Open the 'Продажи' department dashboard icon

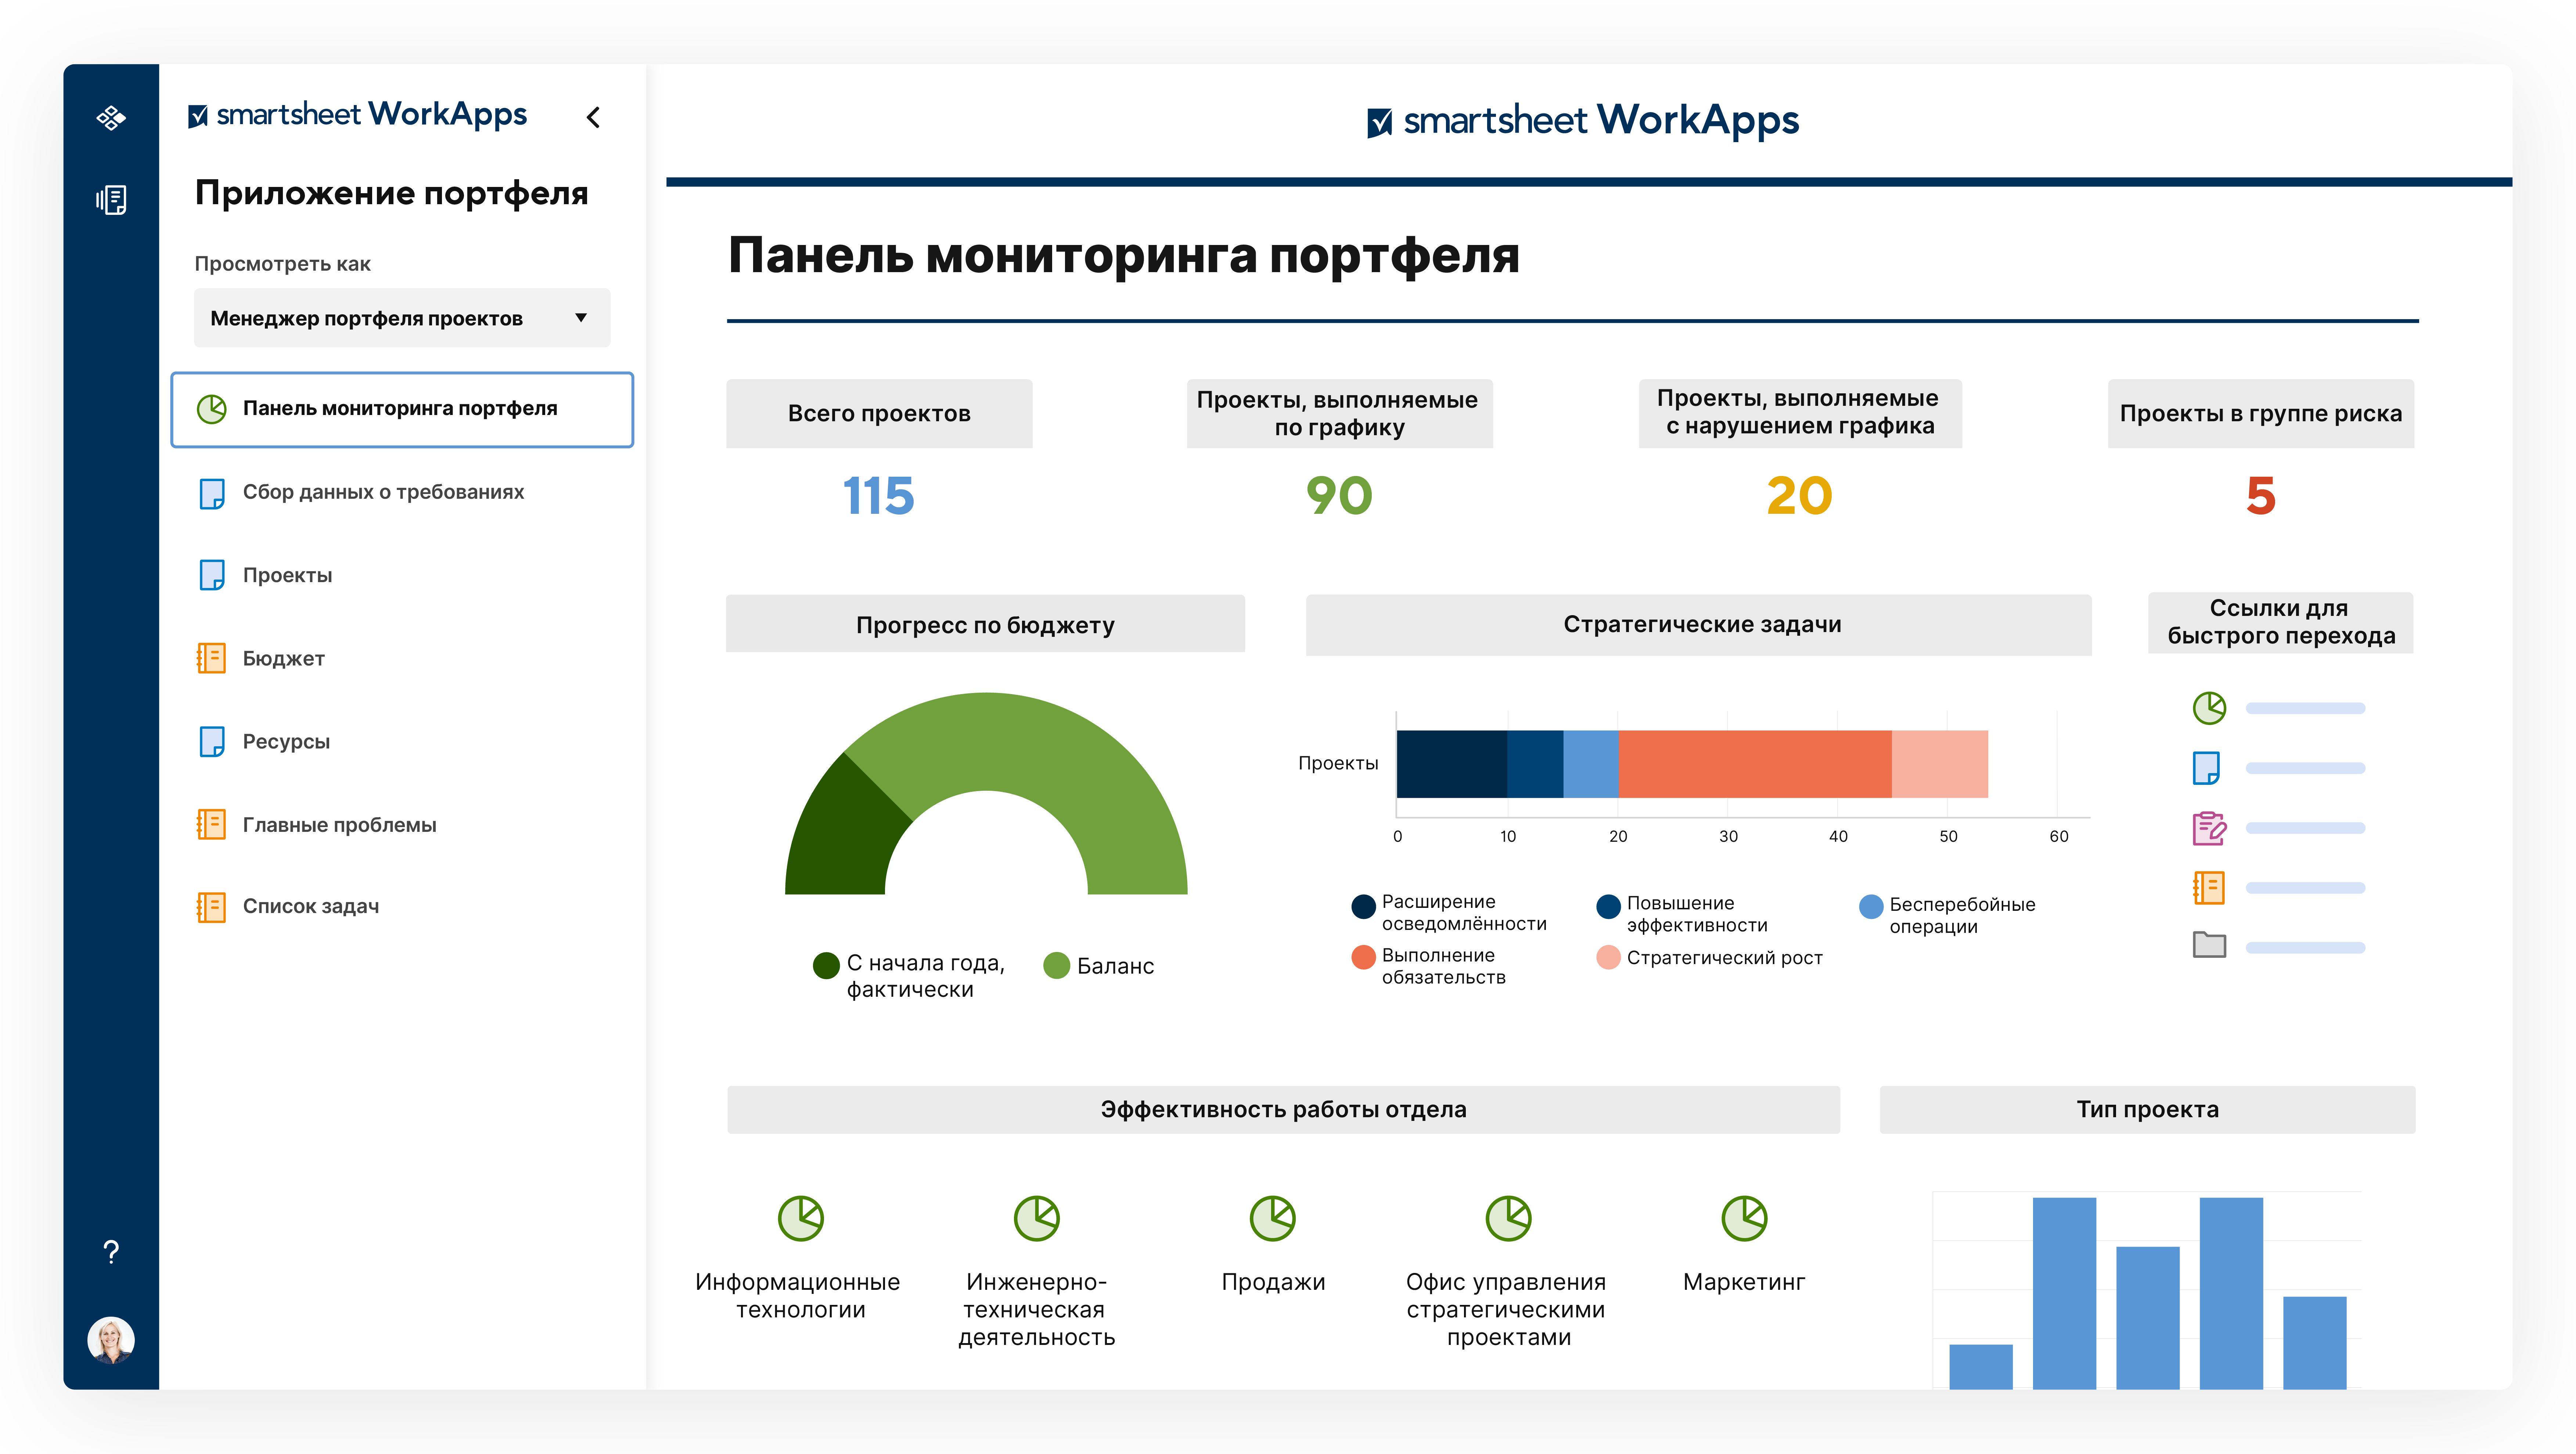(x=1273, y=1219)
